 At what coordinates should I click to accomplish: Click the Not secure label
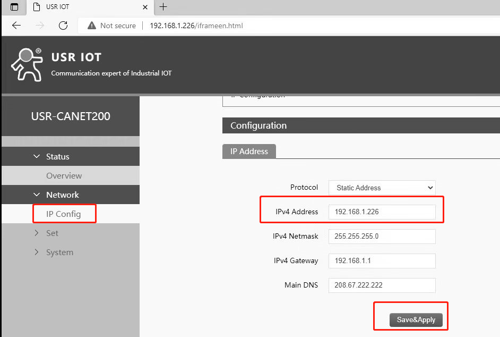[118, 26]
